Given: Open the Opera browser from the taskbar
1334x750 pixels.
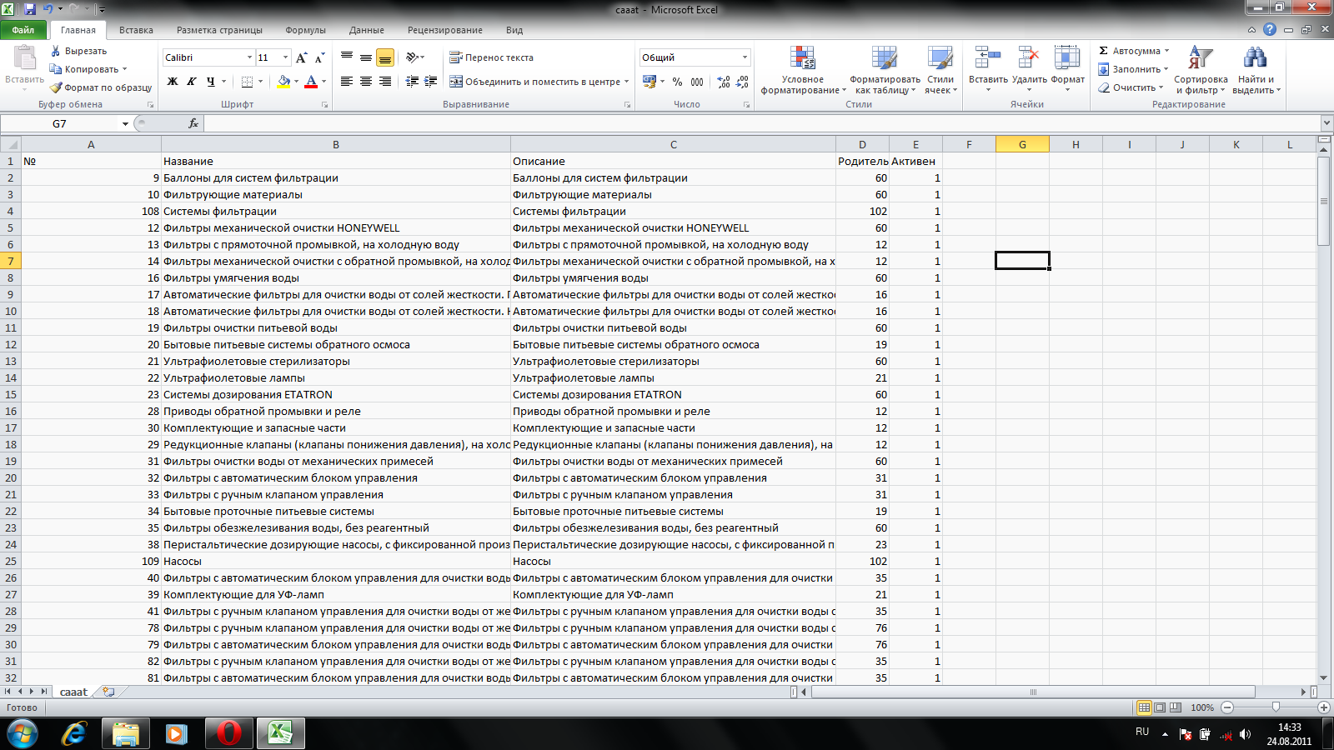Looking at the screenshot, I should (x=228, y=733).
